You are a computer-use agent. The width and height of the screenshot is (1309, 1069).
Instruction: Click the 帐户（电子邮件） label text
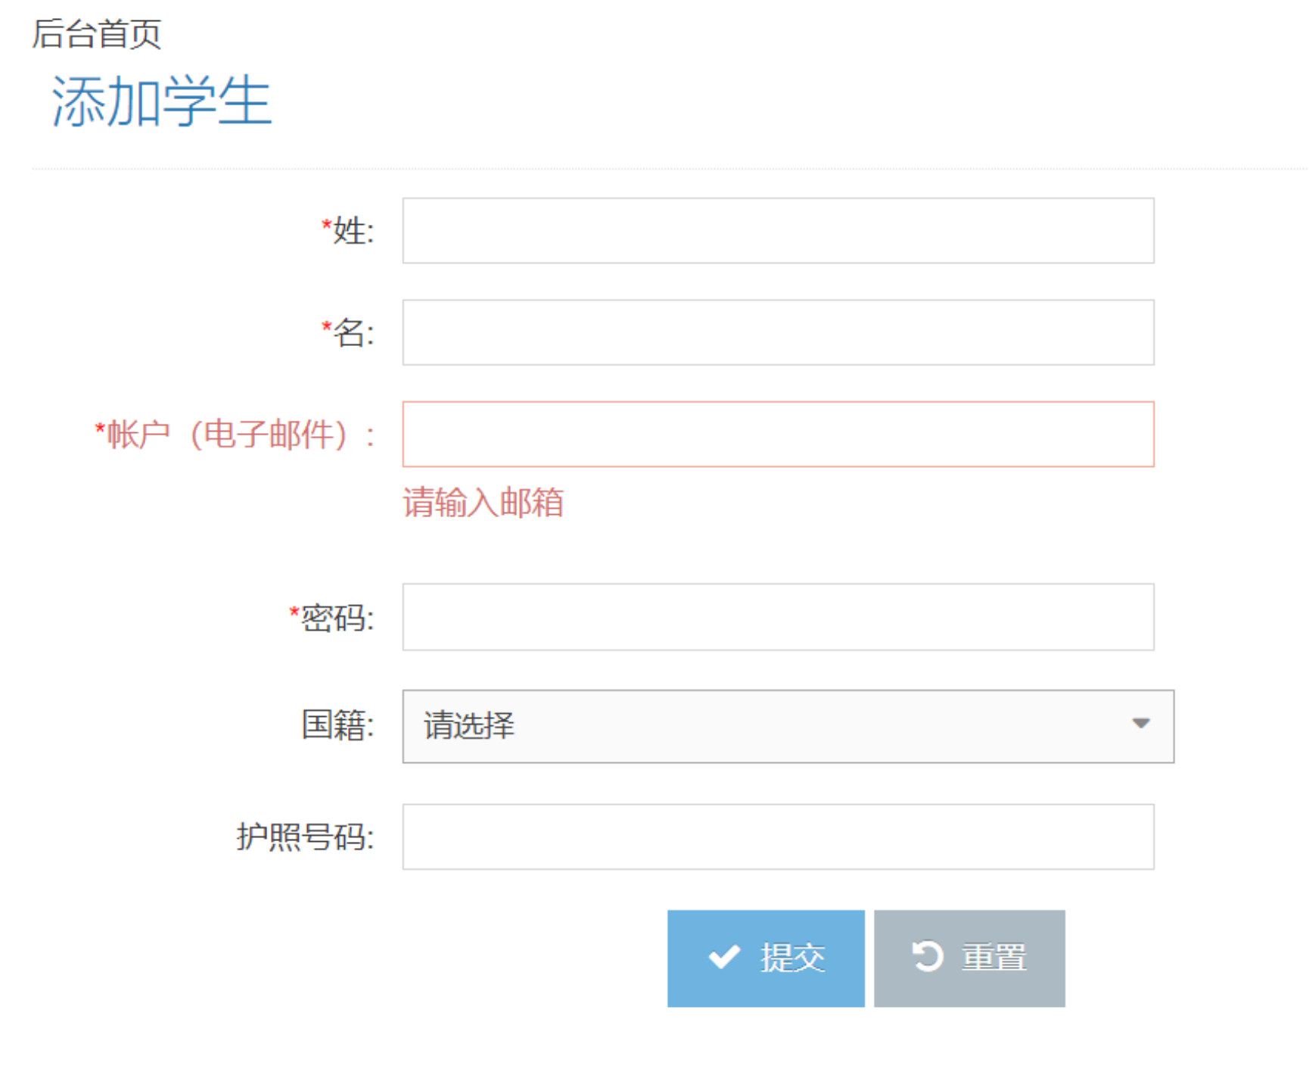click(235, 435)
